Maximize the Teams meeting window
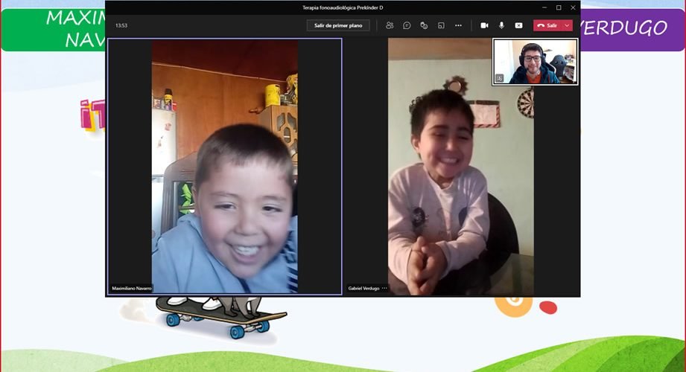686x372 pixels. click(x=559, y=7)
